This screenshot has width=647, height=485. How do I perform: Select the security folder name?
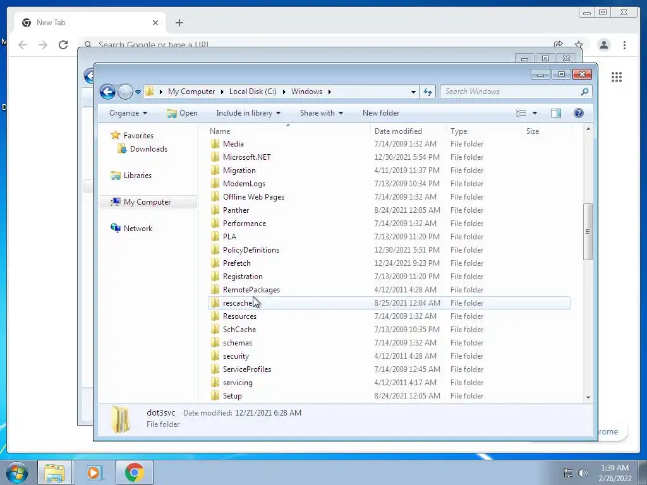[x=236, y=356]
